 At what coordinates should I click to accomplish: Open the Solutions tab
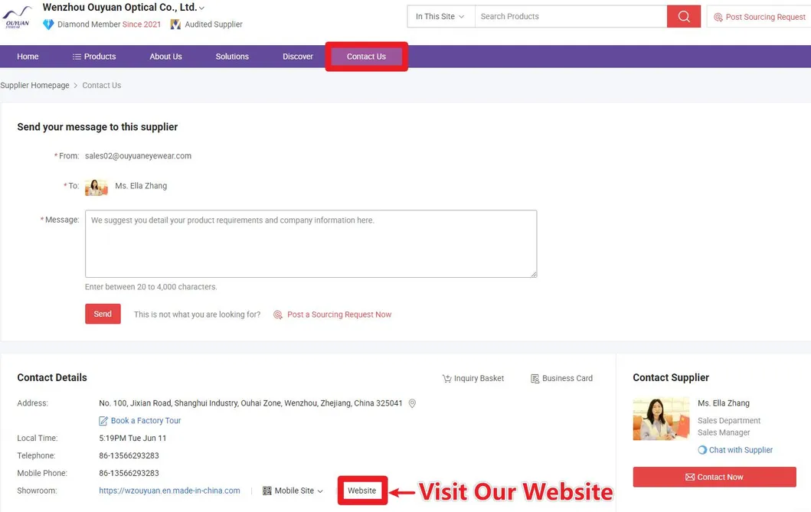[232, 57]
